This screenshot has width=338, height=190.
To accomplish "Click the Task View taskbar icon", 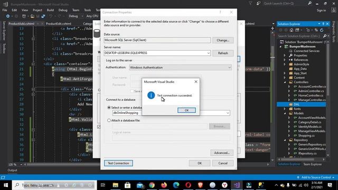I will point(103,185).
